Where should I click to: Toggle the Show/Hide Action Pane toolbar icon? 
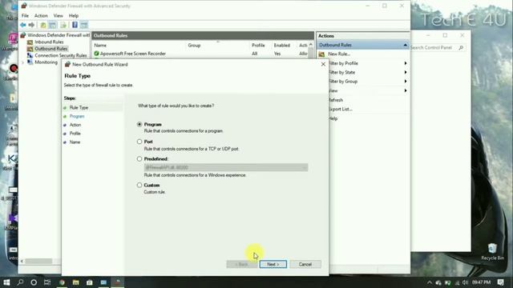click(x=84, y=25)
